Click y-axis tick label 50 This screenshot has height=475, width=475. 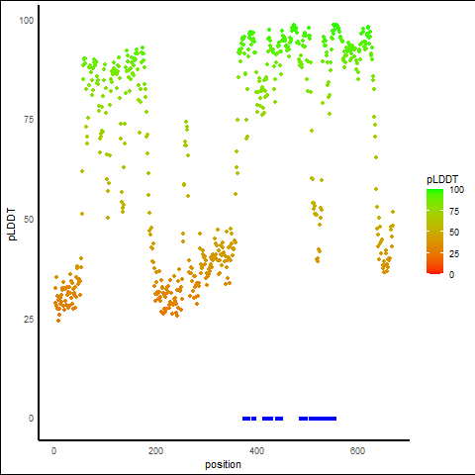(29, 220)
